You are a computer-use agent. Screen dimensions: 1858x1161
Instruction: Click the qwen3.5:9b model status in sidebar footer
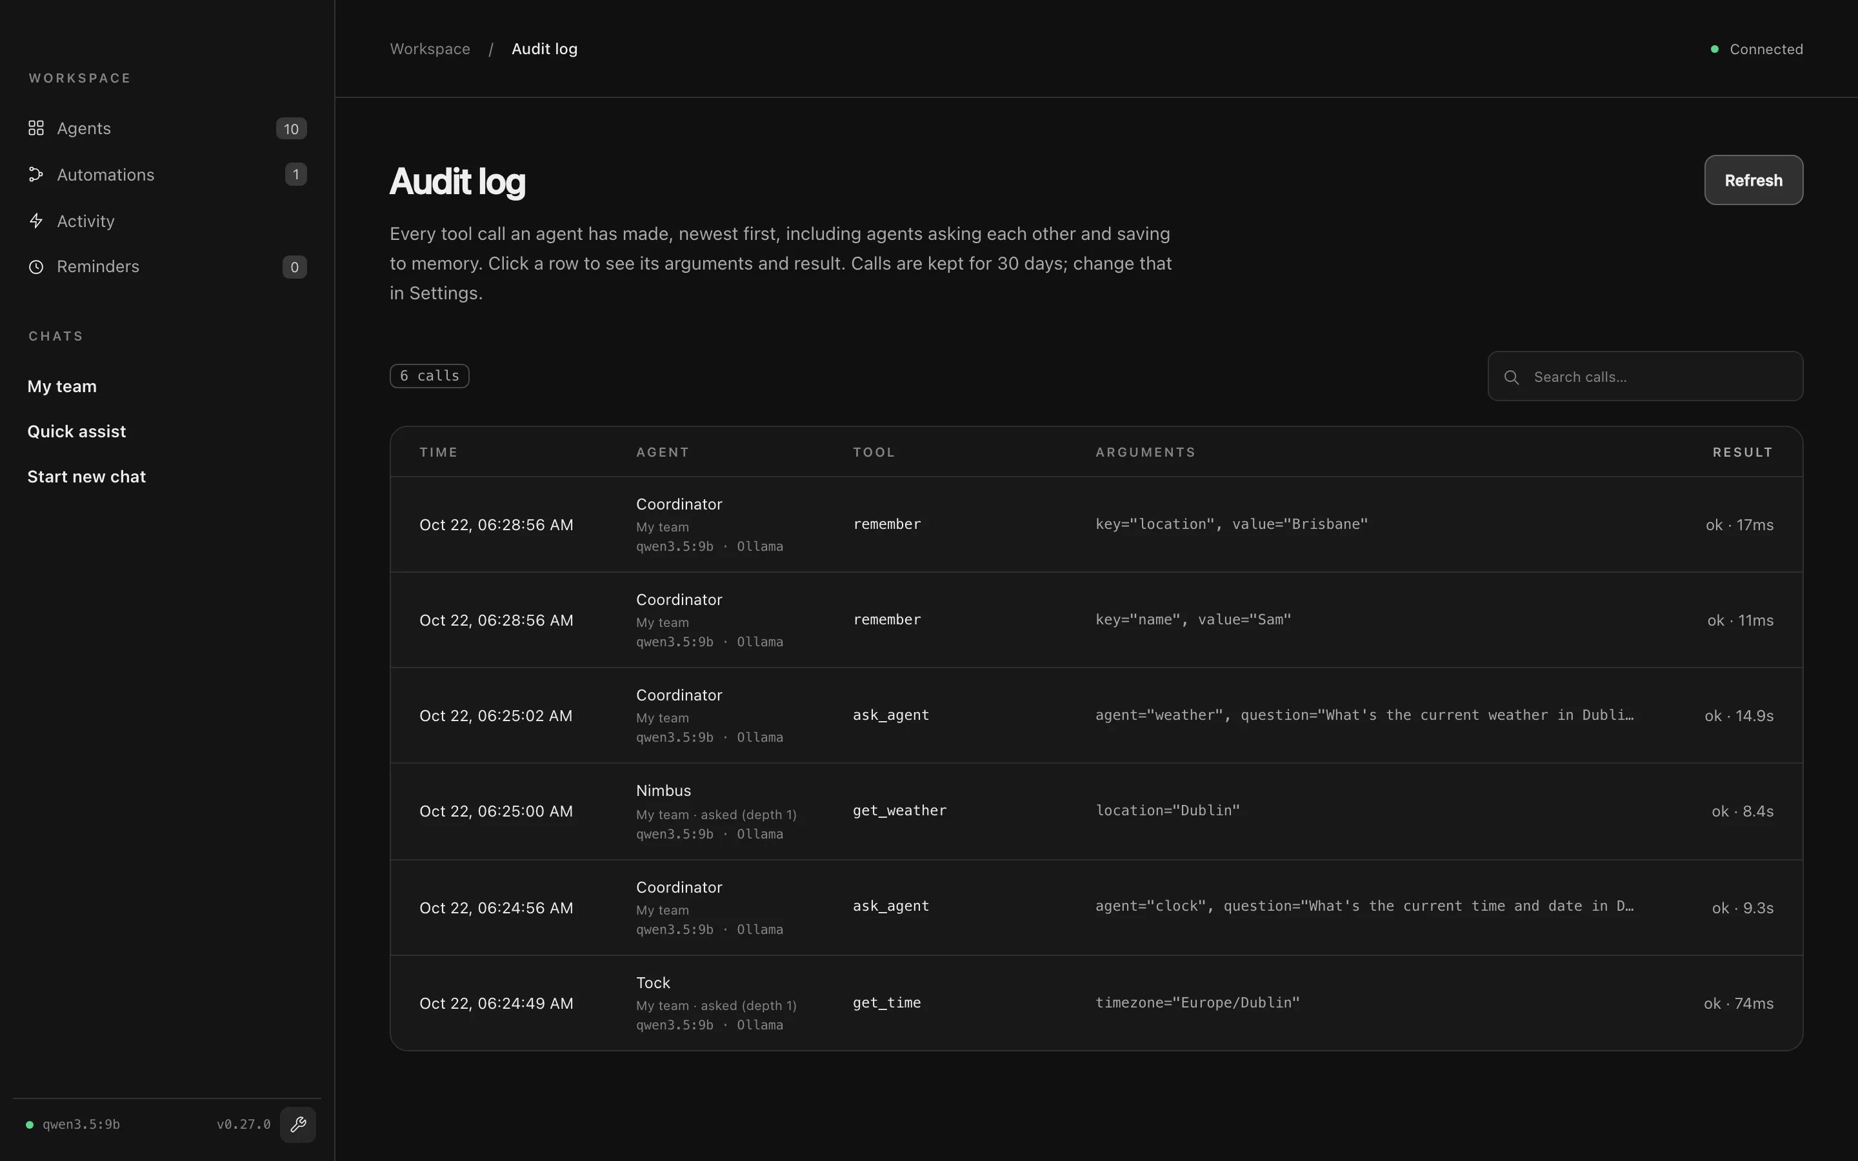(x=73, y=1124)
